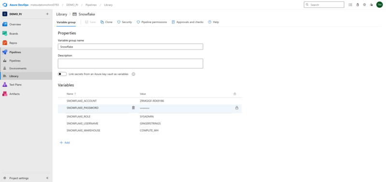Click the Clone toolbar button
This screenshot has height=182, width=386.
pos(106,22)
